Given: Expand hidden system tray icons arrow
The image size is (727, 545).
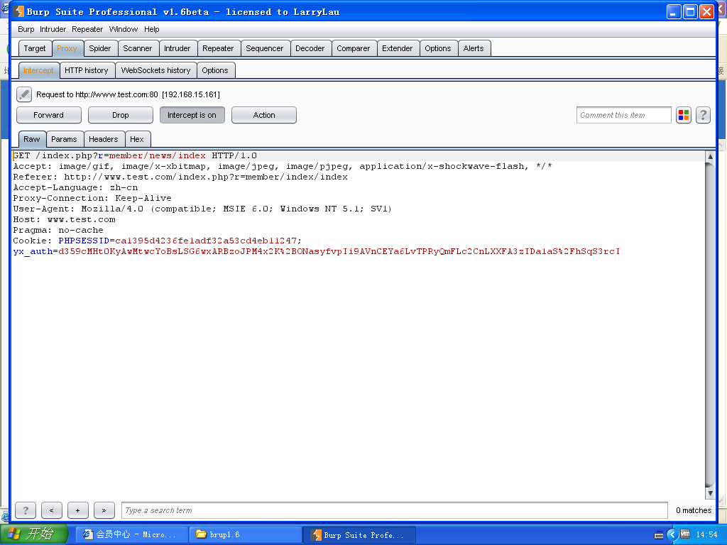Looking at the screenshot, I should click(x=672, y=535).
